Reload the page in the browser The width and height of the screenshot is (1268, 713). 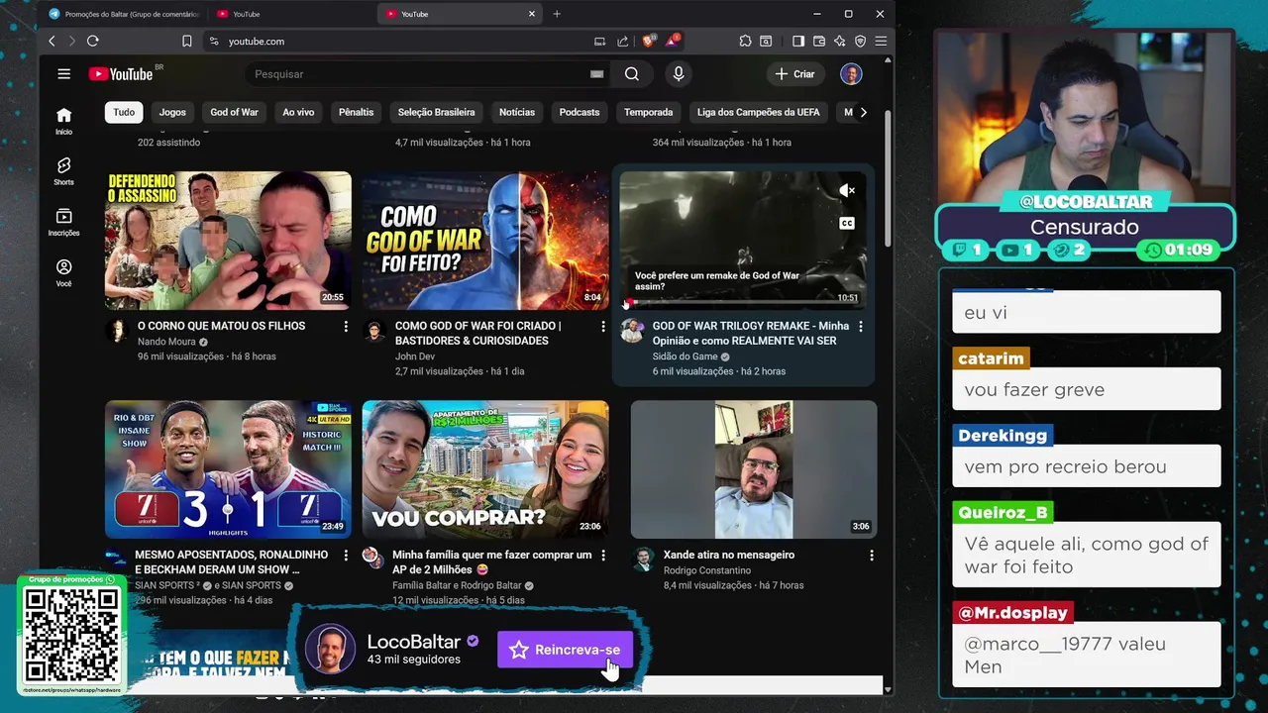(92, 41)
